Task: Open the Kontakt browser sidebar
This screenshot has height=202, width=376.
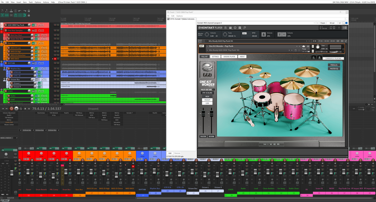Action: tap(226, 28)
